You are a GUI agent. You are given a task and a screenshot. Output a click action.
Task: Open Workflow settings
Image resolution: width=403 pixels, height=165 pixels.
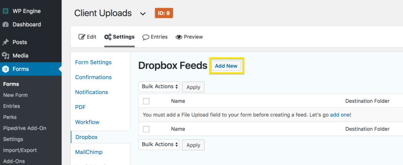click(87, 122)
